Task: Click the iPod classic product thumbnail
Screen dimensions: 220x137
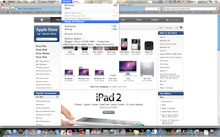Action: tap(136, 44)
